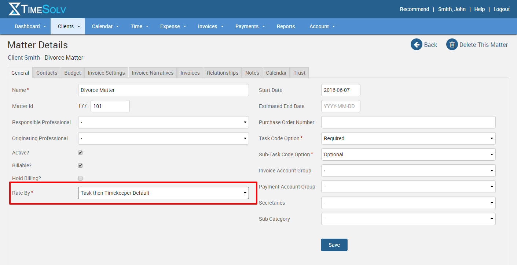Expand the Sub-Task Code Option dropdown
This screenshot has width=517, height=265.
pyautogui.click(x=408, y=154)
